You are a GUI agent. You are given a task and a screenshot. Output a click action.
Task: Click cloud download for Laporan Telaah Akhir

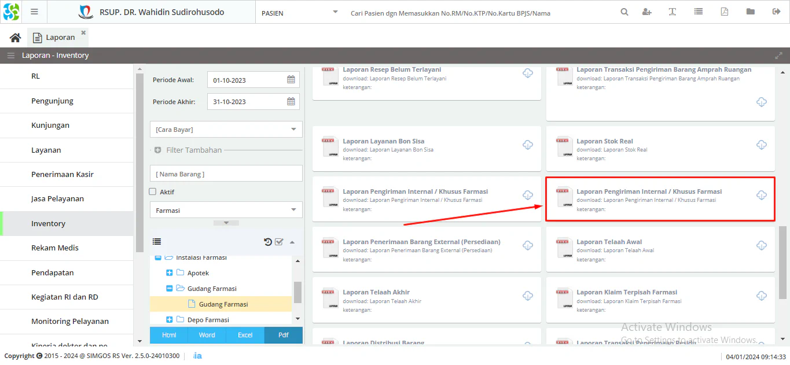tap(528, 296)
